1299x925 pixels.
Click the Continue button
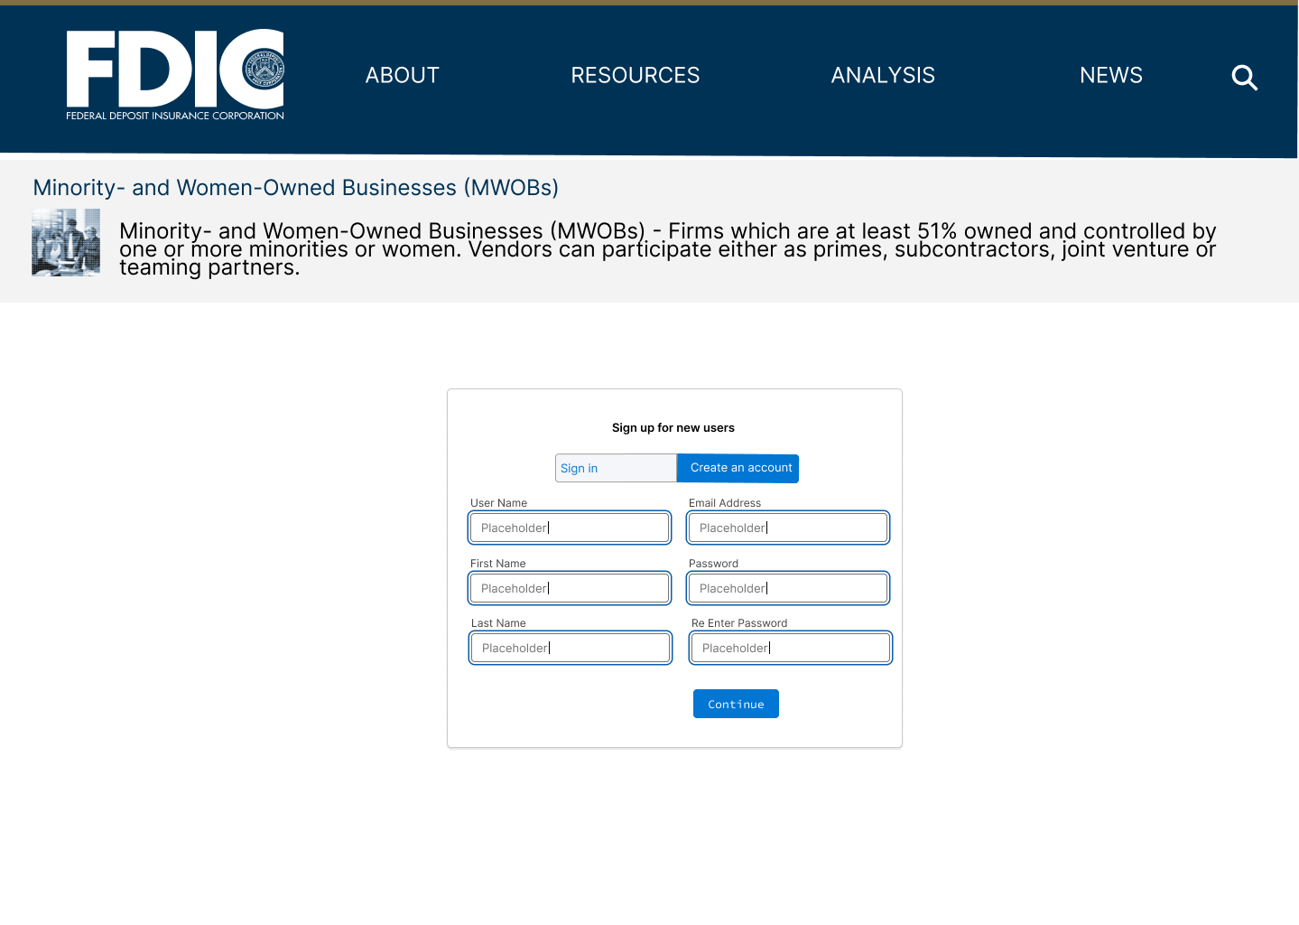point(736,704)
